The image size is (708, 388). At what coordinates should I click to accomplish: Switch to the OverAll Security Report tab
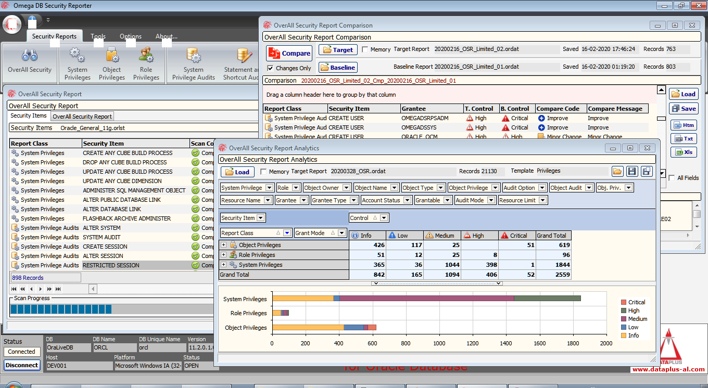[82, 117]
